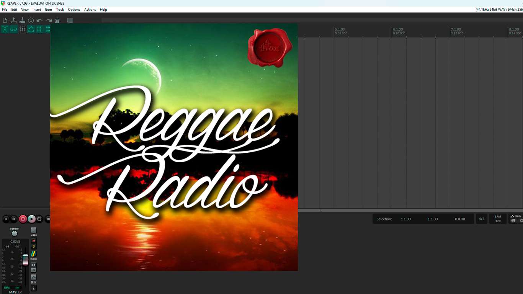Open master FX chain
This screenshot has width=523, height=294.
tap(34, 265)
